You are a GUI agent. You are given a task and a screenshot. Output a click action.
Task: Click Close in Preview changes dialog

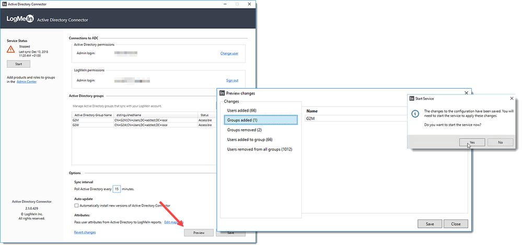click(x=456, y=224)
